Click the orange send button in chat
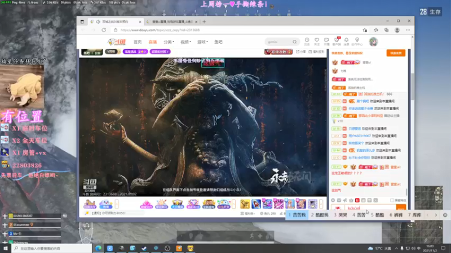 (x=401, y=207)
